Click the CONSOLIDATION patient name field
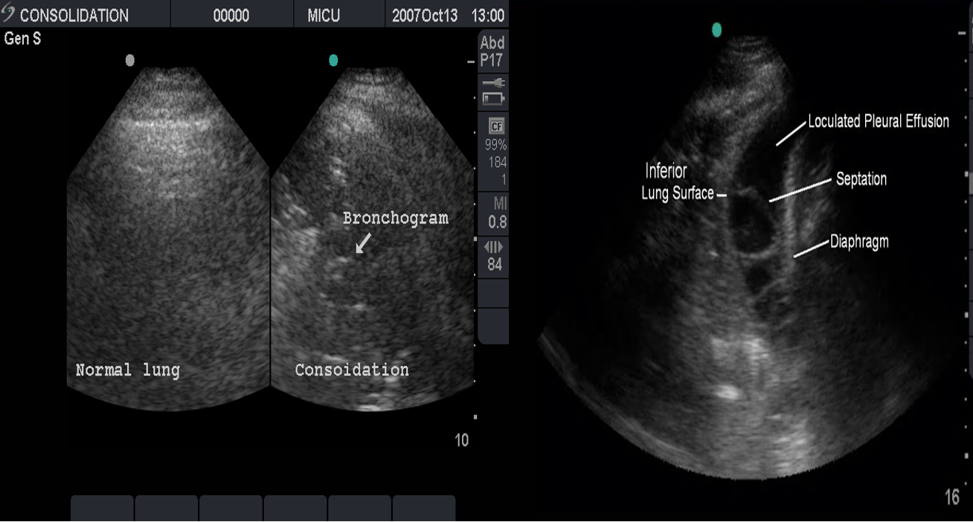Screen dimensions: 973x522 (74, 16)
